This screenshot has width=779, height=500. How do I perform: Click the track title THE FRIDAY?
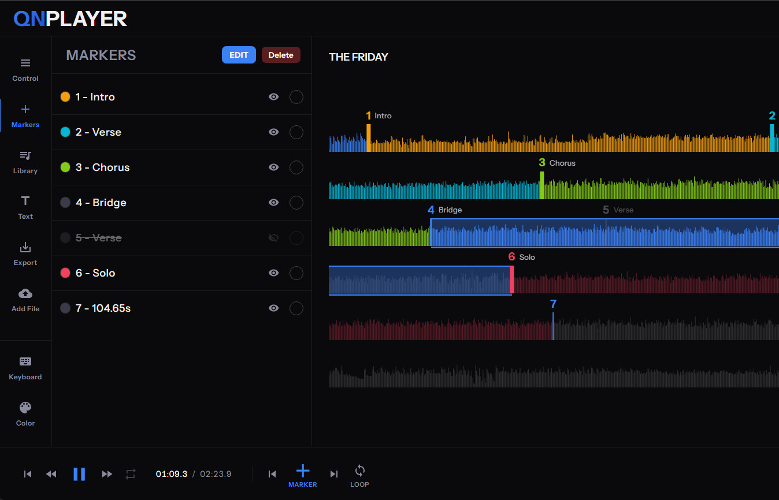pyautogui.click(x=358, y=57)
